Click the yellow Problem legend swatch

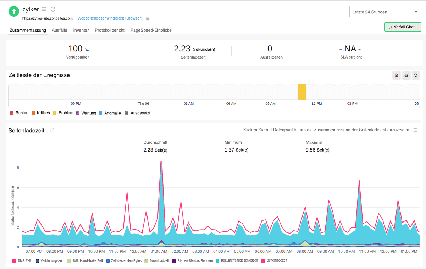55,113
